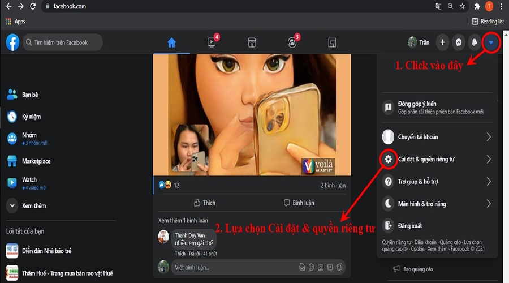View the post reactions count 12

pos(176,185)
